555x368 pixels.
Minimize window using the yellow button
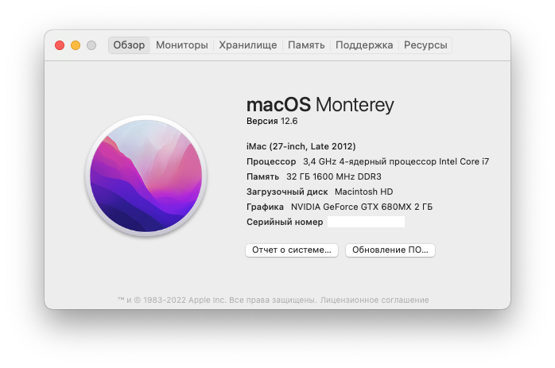coord(76,45)
